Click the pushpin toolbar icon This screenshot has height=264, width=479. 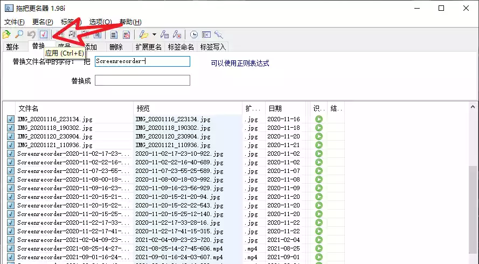(218, 34)
